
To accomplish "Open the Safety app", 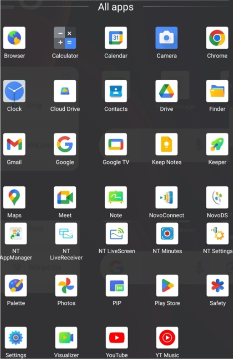I will (x=218, y=286).
